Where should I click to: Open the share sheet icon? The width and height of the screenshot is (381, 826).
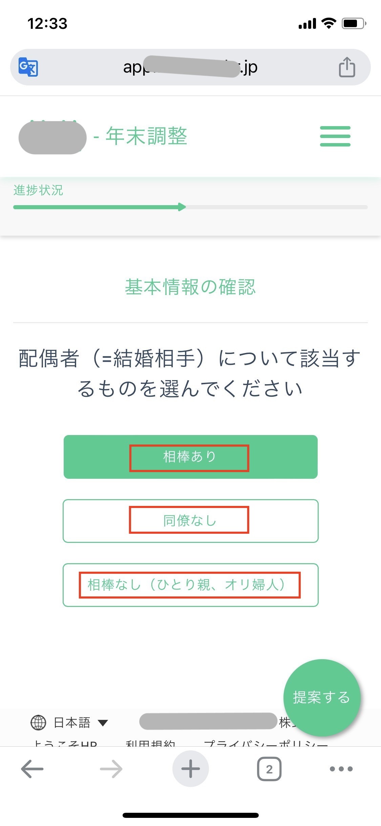(347, 67)
